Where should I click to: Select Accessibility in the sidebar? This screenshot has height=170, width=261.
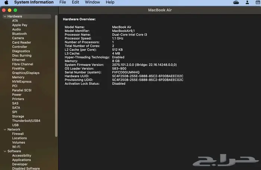click(x=22, y=155)
